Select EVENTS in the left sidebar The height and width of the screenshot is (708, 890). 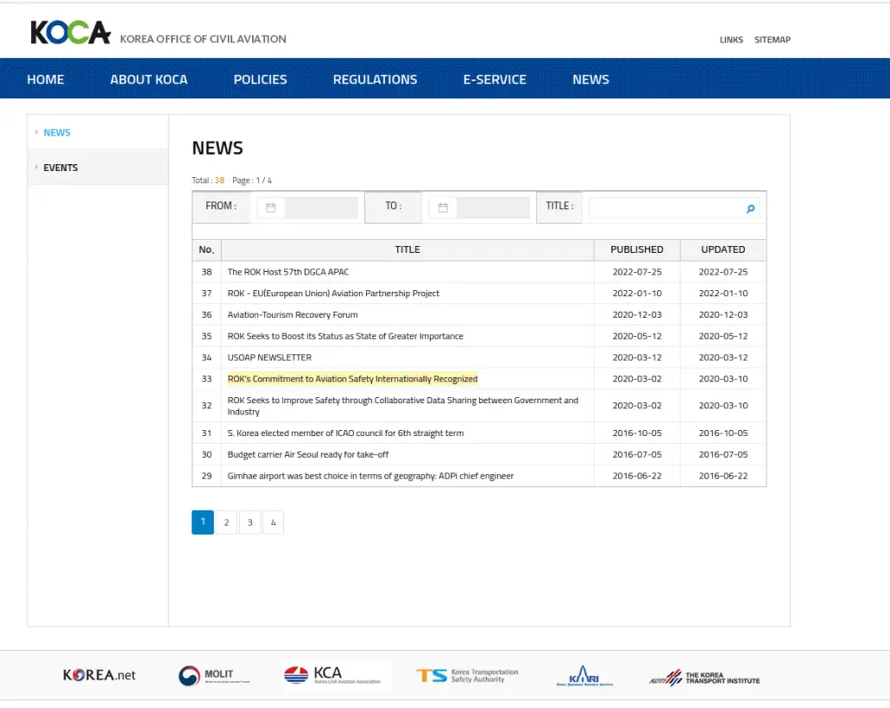click(x=61, y=168)
